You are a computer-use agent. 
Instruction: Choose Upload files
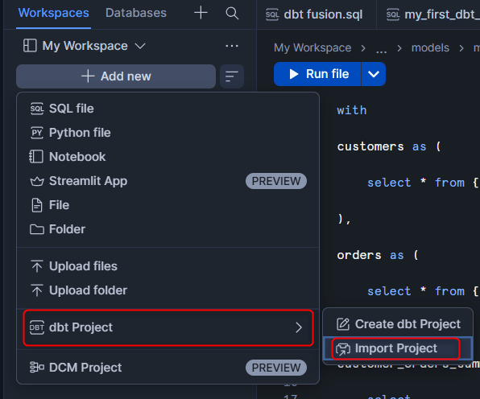coord(168,266)
